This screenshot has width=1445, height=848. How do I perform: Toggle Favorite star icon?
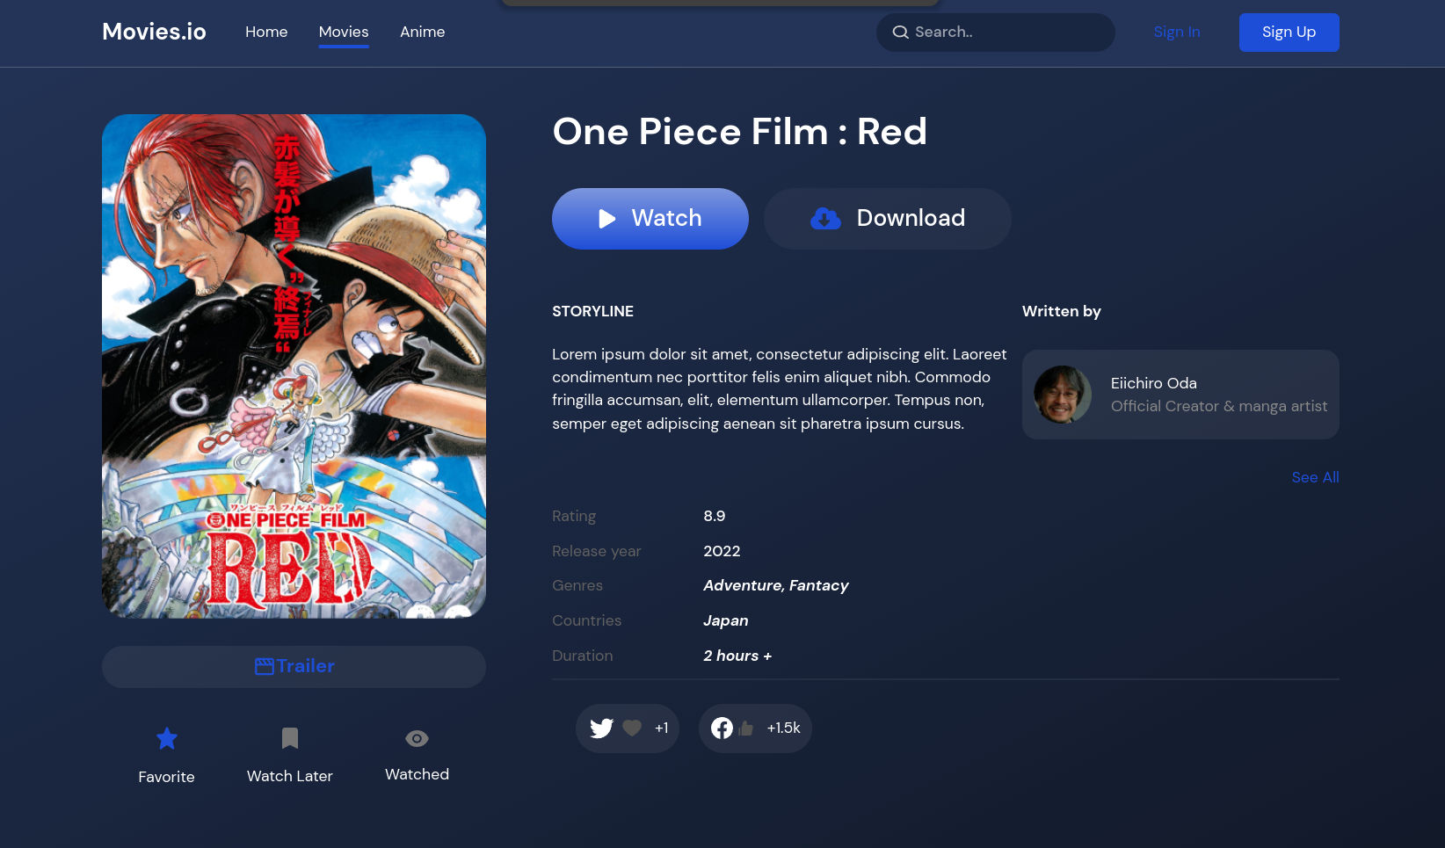point(167,738)
